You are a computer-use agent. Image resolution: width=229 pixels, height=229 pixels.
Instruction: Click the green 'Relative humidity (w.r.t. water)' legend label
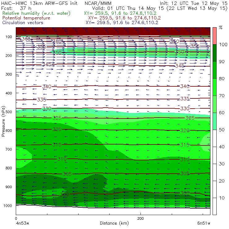[x=37, y=13]
